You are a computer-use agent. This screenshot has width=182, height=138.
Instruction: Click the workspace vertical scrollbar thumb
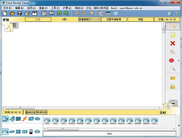163,29
